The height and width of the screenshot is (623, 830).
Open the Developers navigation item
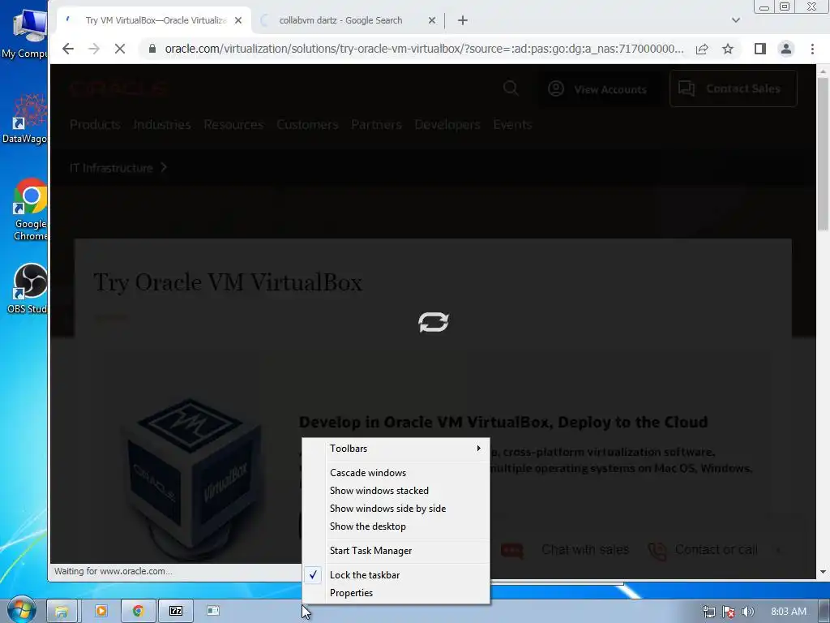[x=447, y=124]
